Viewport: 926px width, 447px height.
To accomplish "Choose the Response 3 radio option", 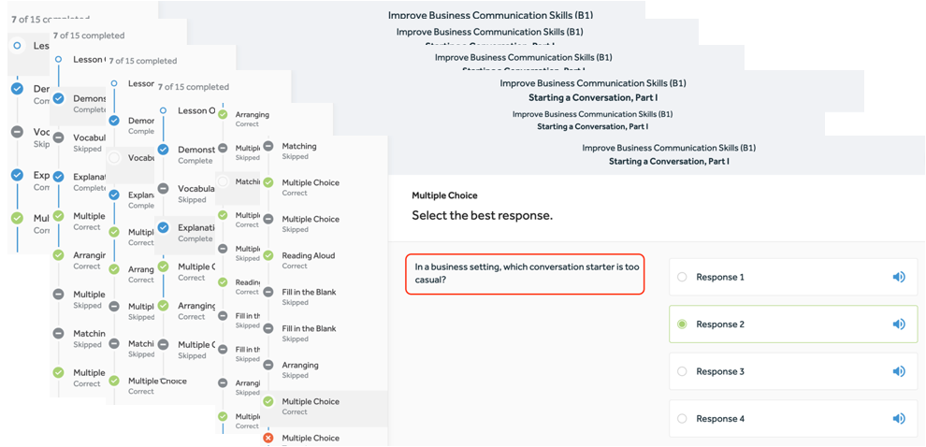I will tap(682, 371).
